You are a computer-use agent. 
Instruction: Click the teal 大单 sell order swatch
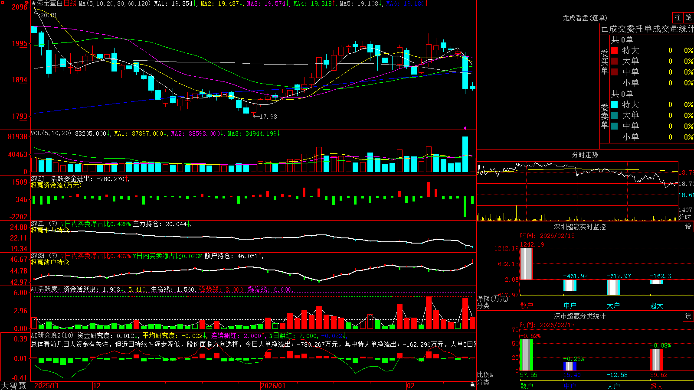614,115
